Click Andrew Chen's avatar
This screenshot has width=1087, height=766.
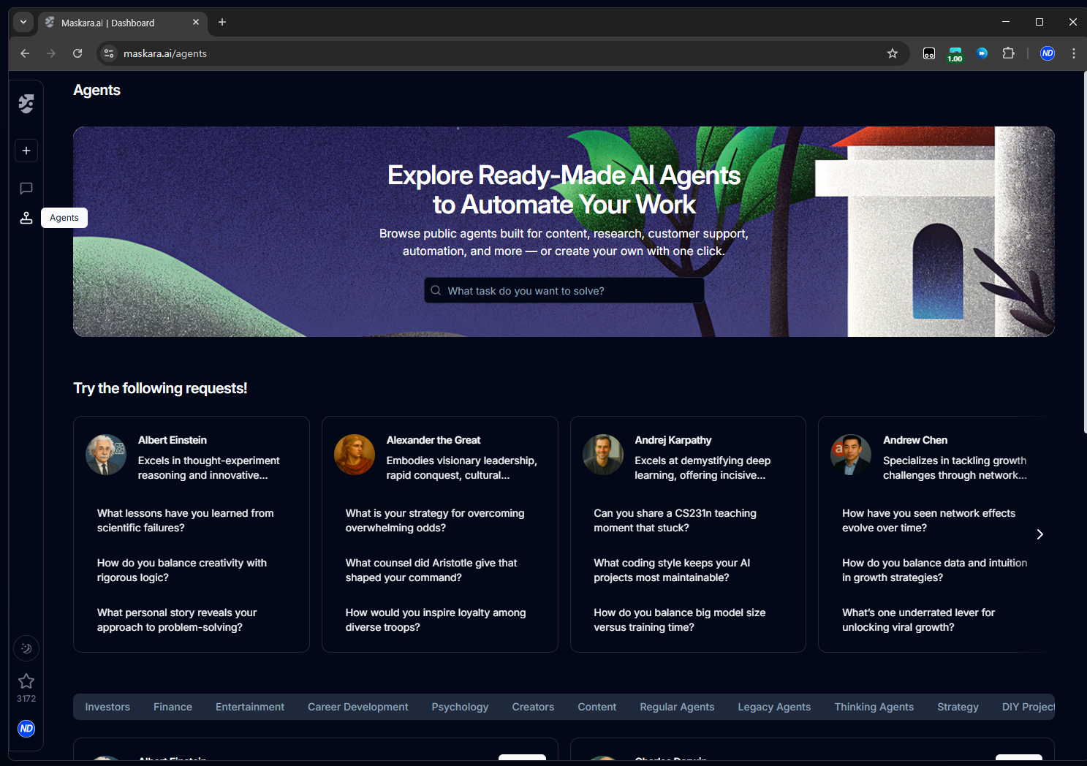(x=851, y=455)
